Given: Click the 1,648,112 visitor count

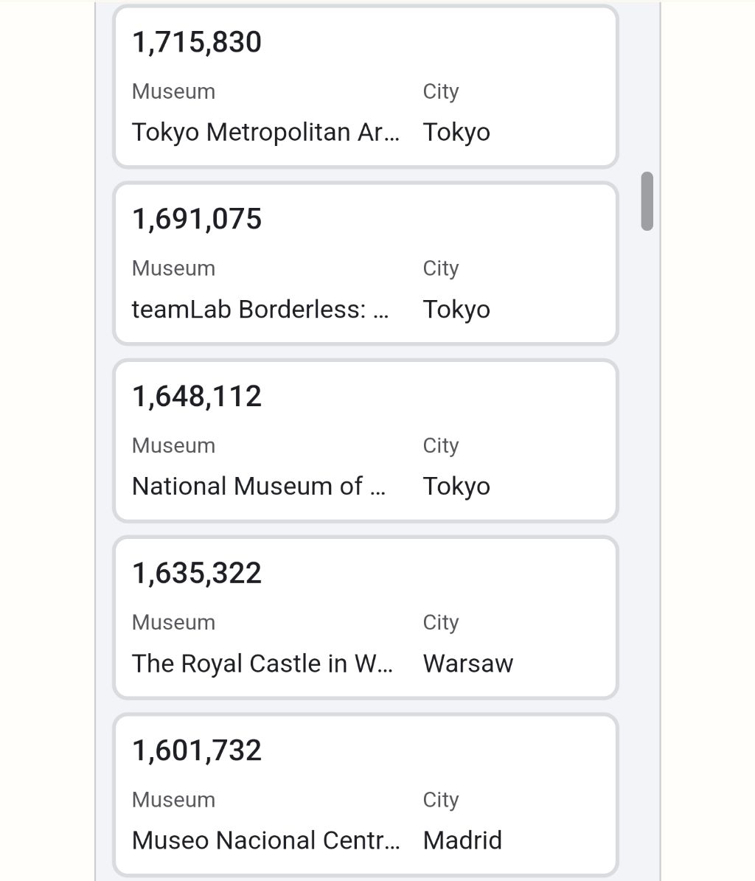Looking at the screenshot, I should [197, 396].
